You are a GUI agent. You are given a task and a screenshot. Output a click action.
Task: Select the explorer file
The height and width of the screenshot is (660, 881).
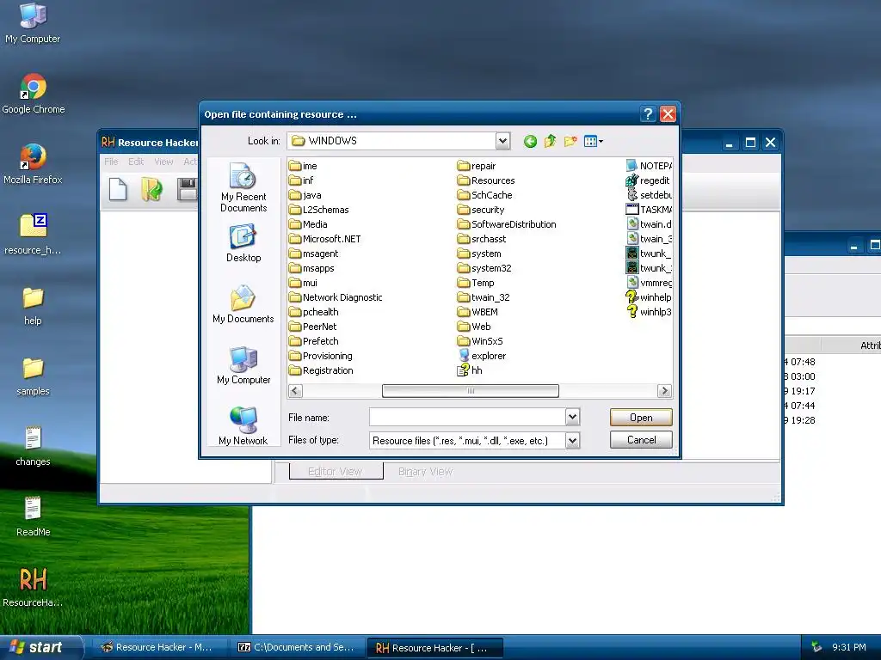(x=482, y=356)
